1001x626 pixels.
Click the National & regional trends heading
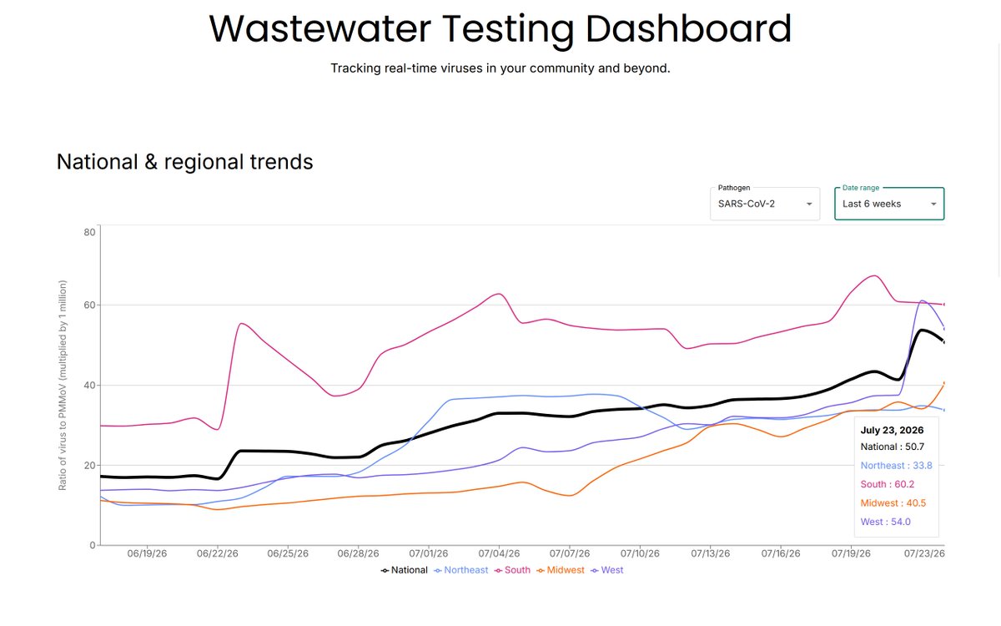click(x=185, y=162)
